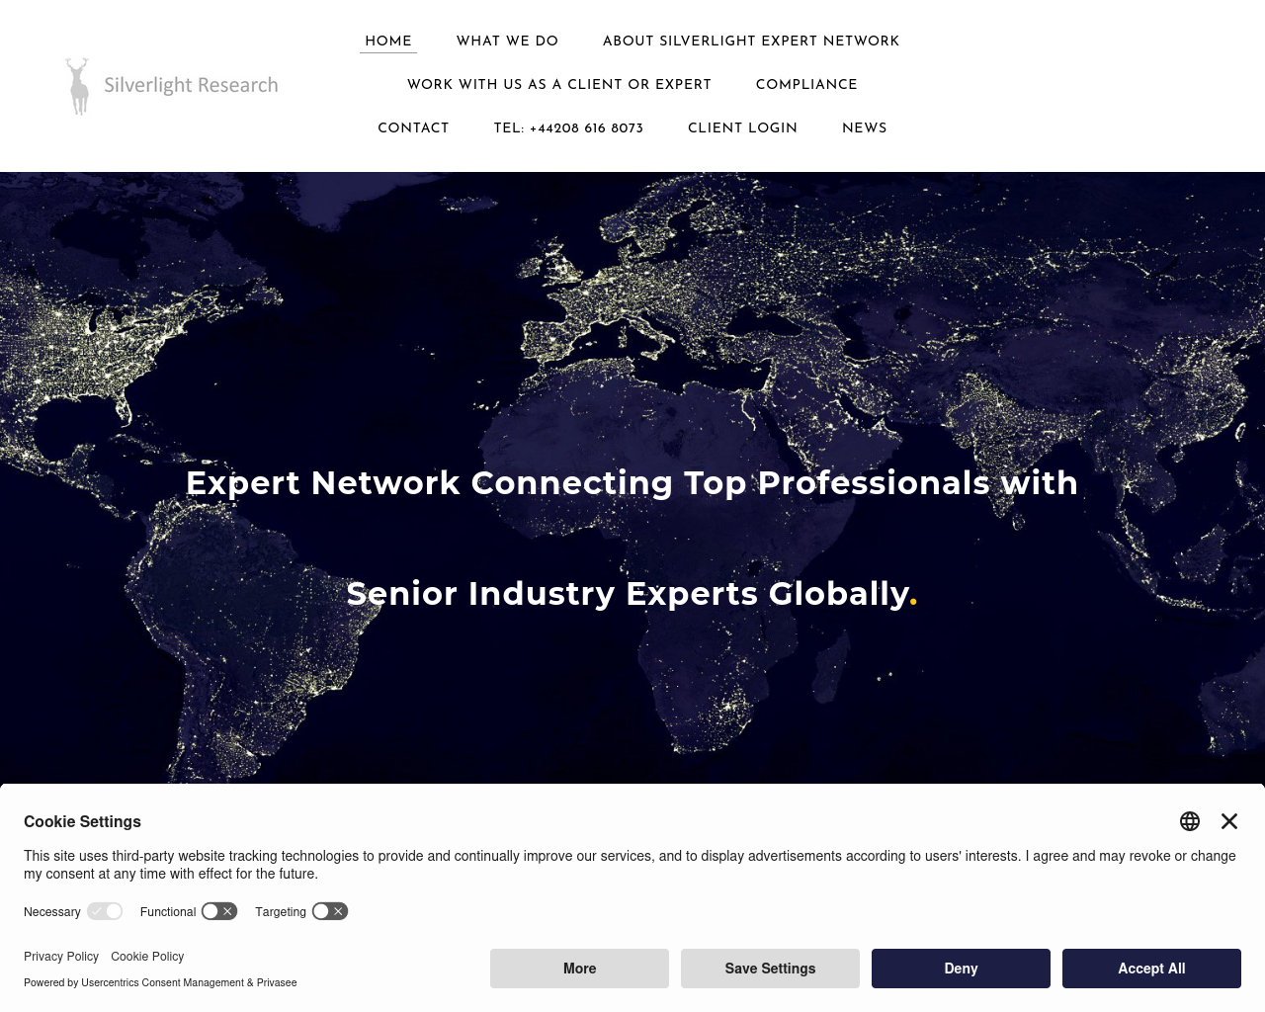
Task: Click the More button in cookie banner
Action: [x=579, y=969]
